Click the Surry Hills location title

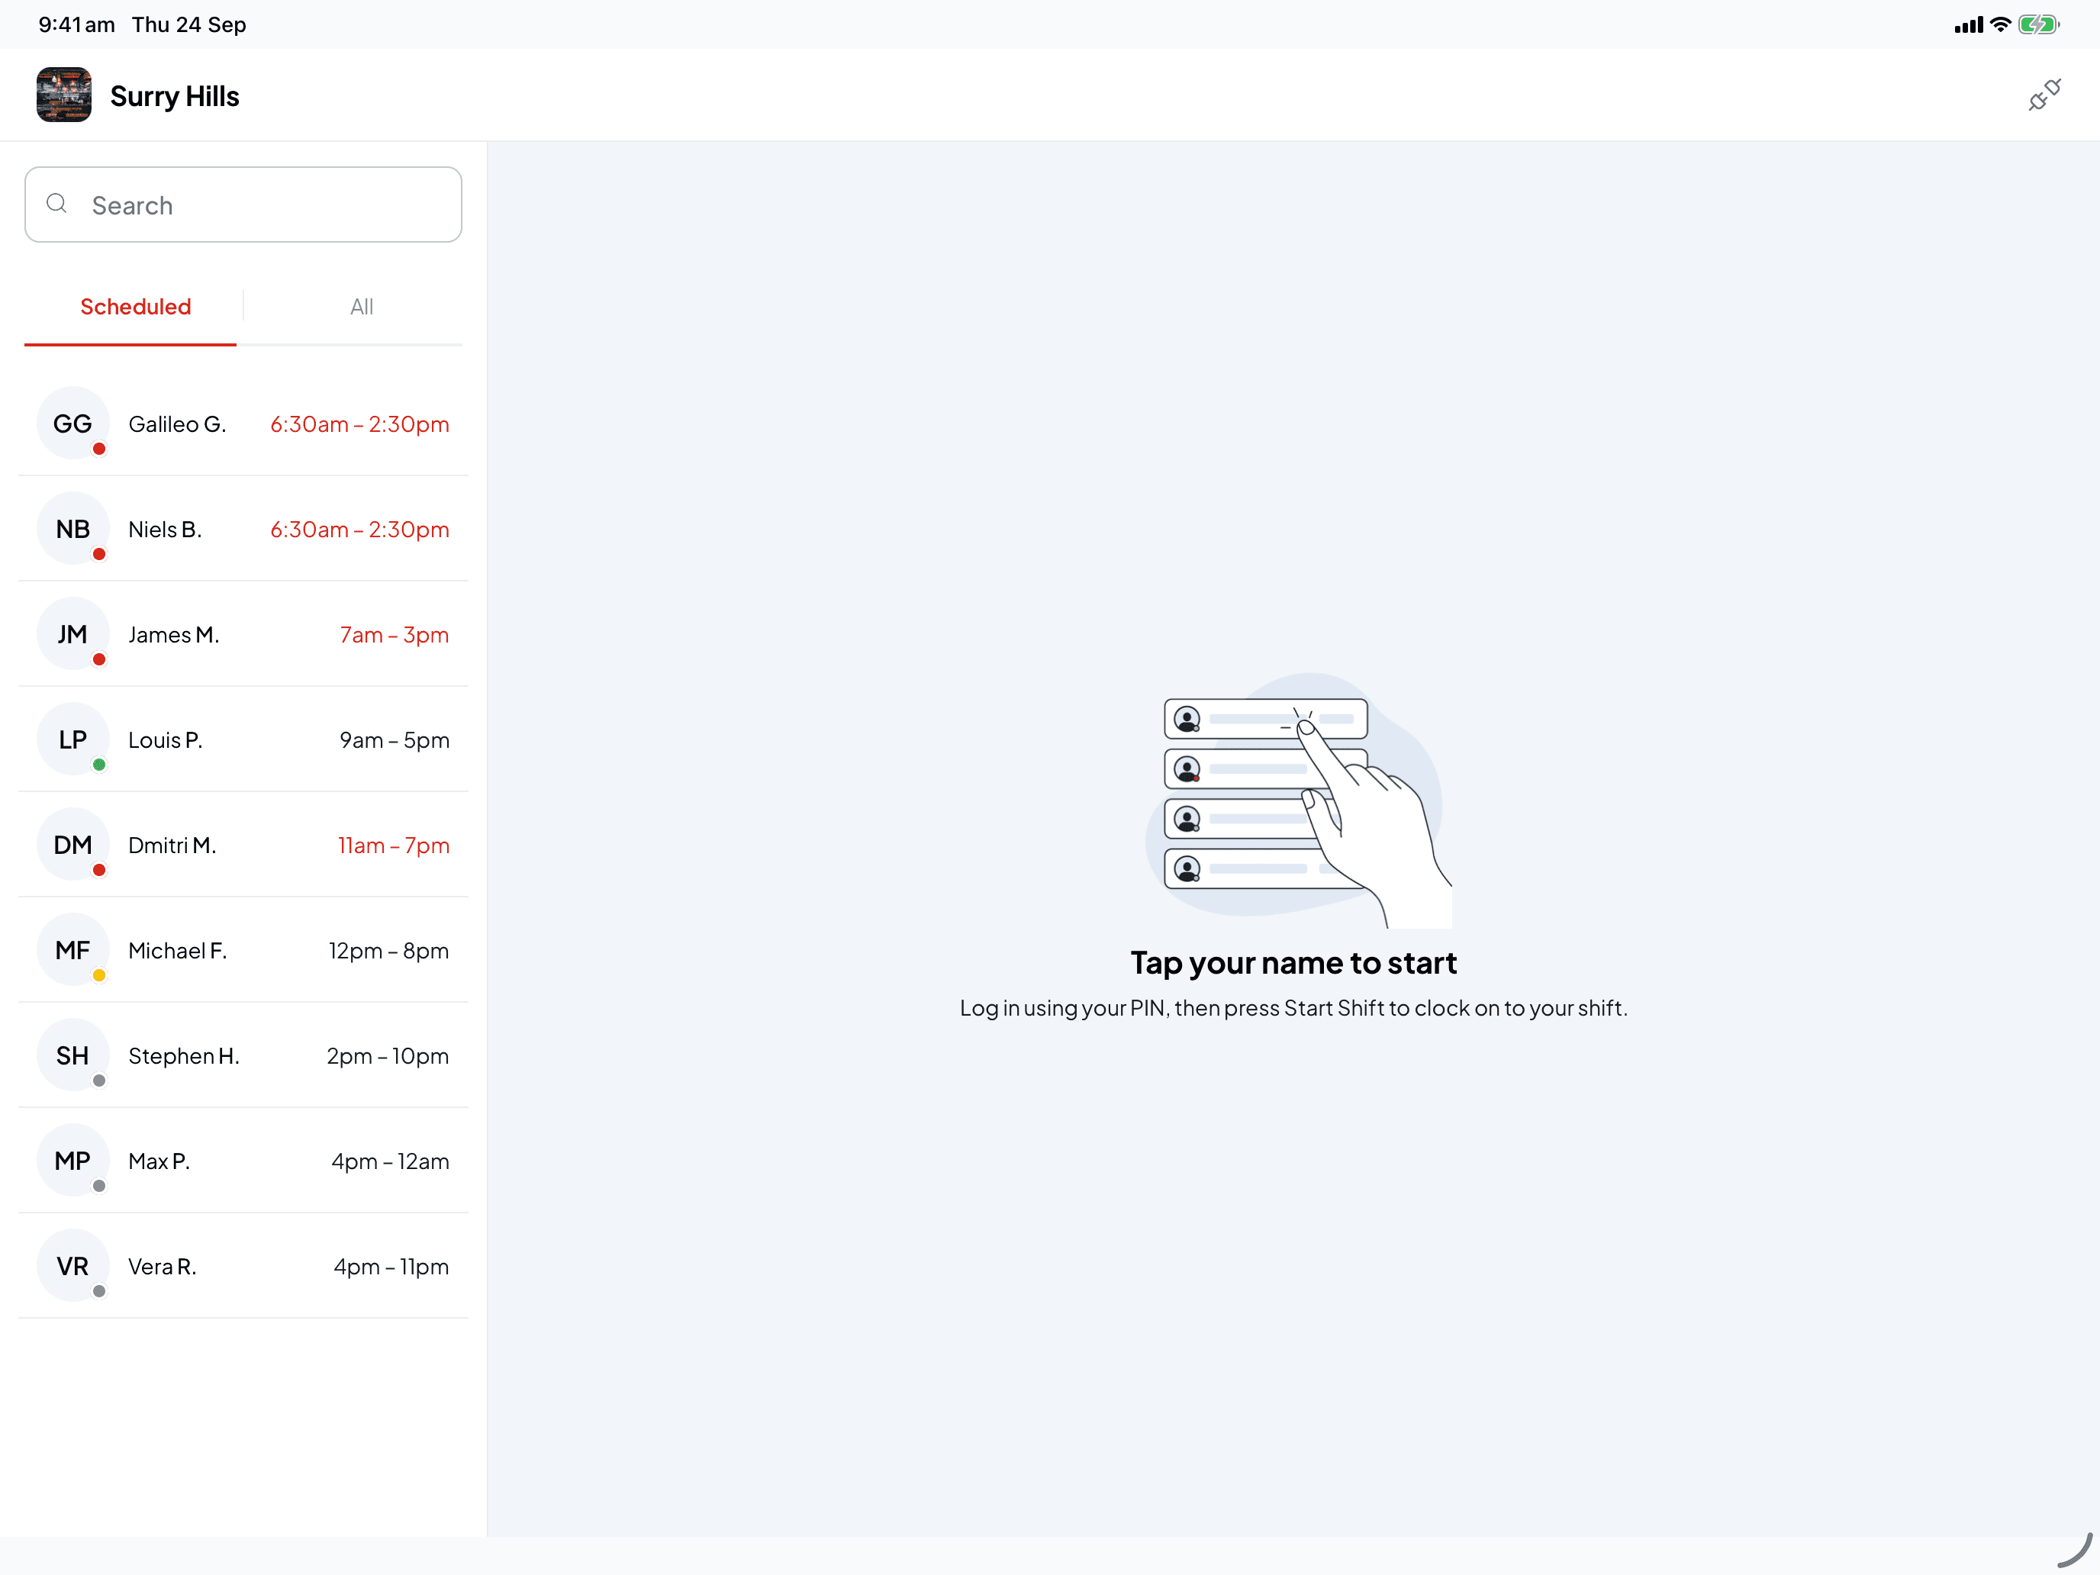pyautogui.click(x=175, y=97)
